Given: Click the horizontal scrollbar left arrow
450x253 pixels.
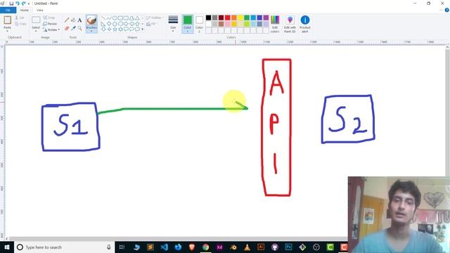Looking at the screenshot, I should 7,239.
